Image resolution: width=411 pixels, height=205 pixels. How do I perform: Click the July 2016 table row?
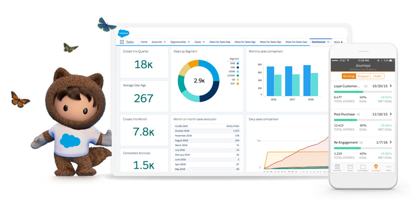[x=207, y=150]
